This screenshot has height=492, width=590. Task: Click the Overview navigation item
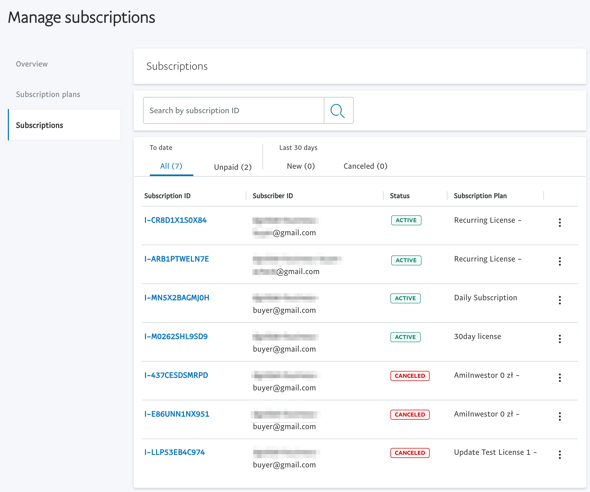[31, 64]
